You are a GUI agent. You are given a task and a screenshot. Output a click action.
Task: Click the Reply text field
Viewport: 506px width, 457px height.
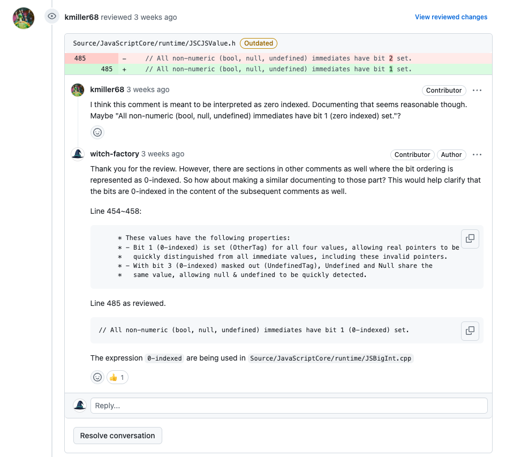[289, 406]
